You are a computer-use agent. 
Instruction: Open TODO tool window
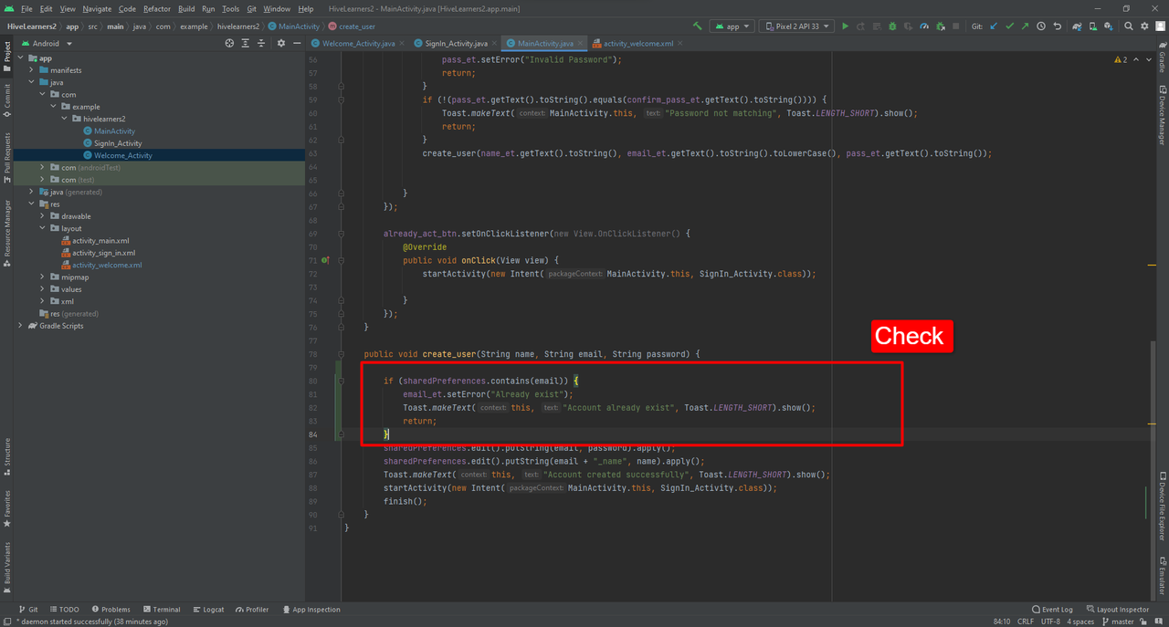(x=64, y=610)
